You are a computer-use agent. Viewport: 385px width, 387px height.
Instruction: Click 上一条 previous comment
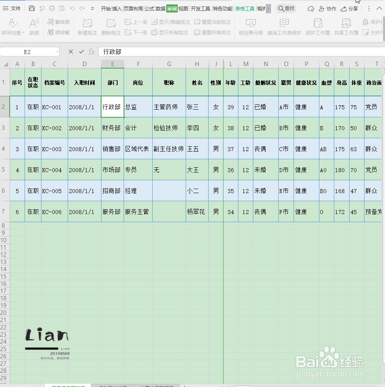[136, 22]
